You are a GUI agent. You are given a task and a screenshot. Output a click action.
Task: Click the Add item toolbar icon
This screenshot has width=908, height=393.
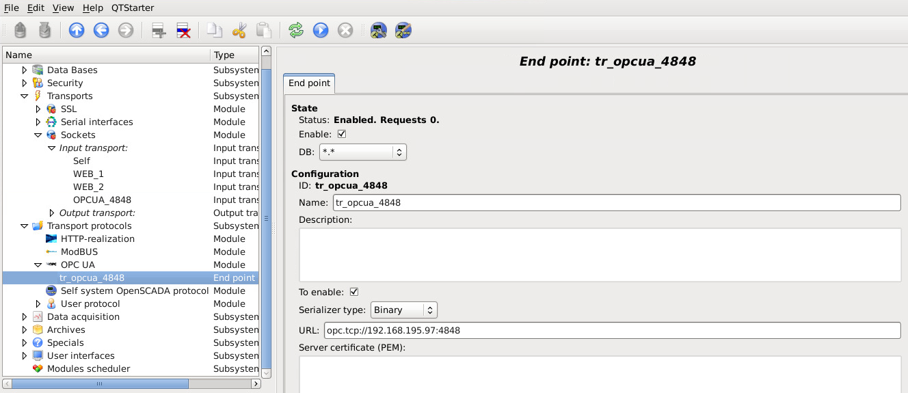[x=159, y=30]
